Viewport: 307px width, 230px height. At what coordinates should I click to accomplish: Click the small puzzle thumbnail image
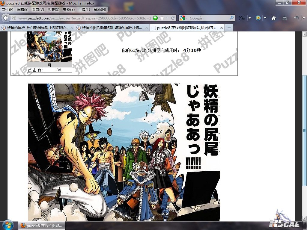coord(49,46)
